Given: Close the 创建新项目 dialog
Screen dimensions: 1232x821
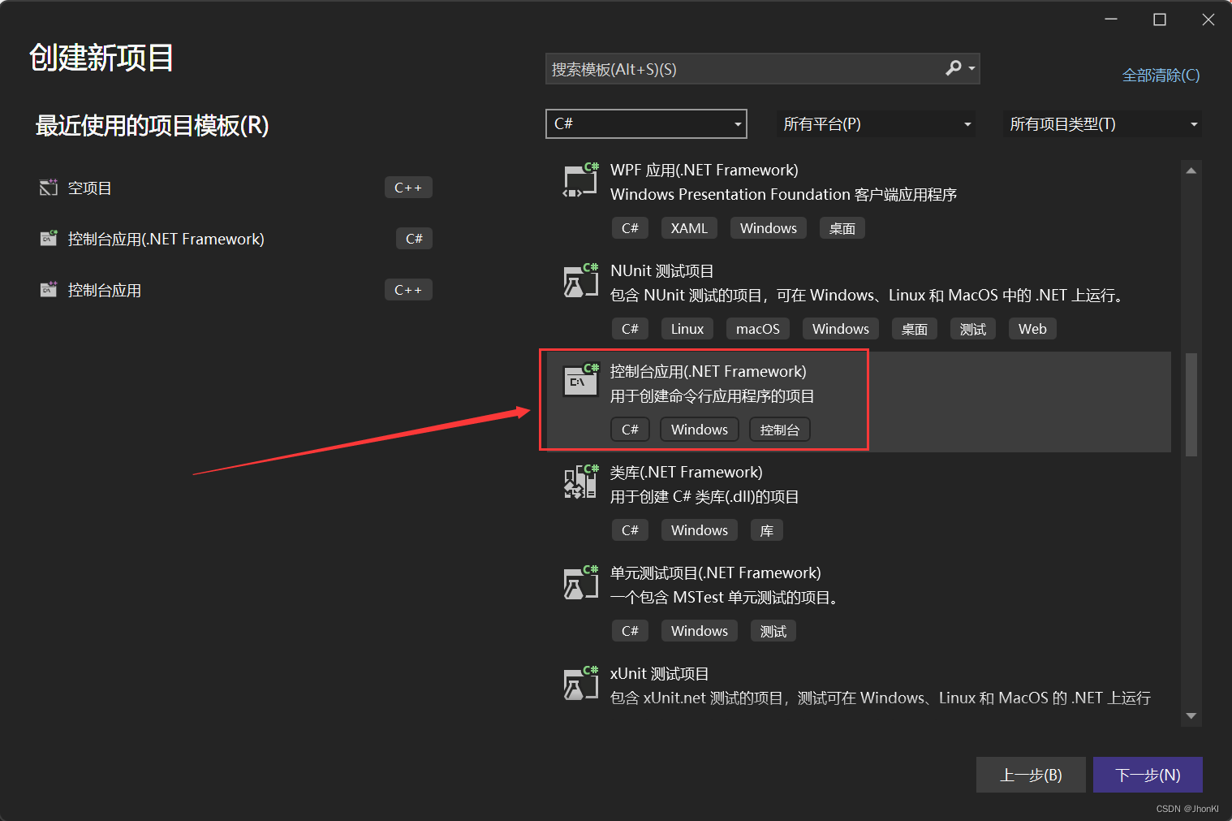Looking at the screenshot, I should [x=1208, y=19].
